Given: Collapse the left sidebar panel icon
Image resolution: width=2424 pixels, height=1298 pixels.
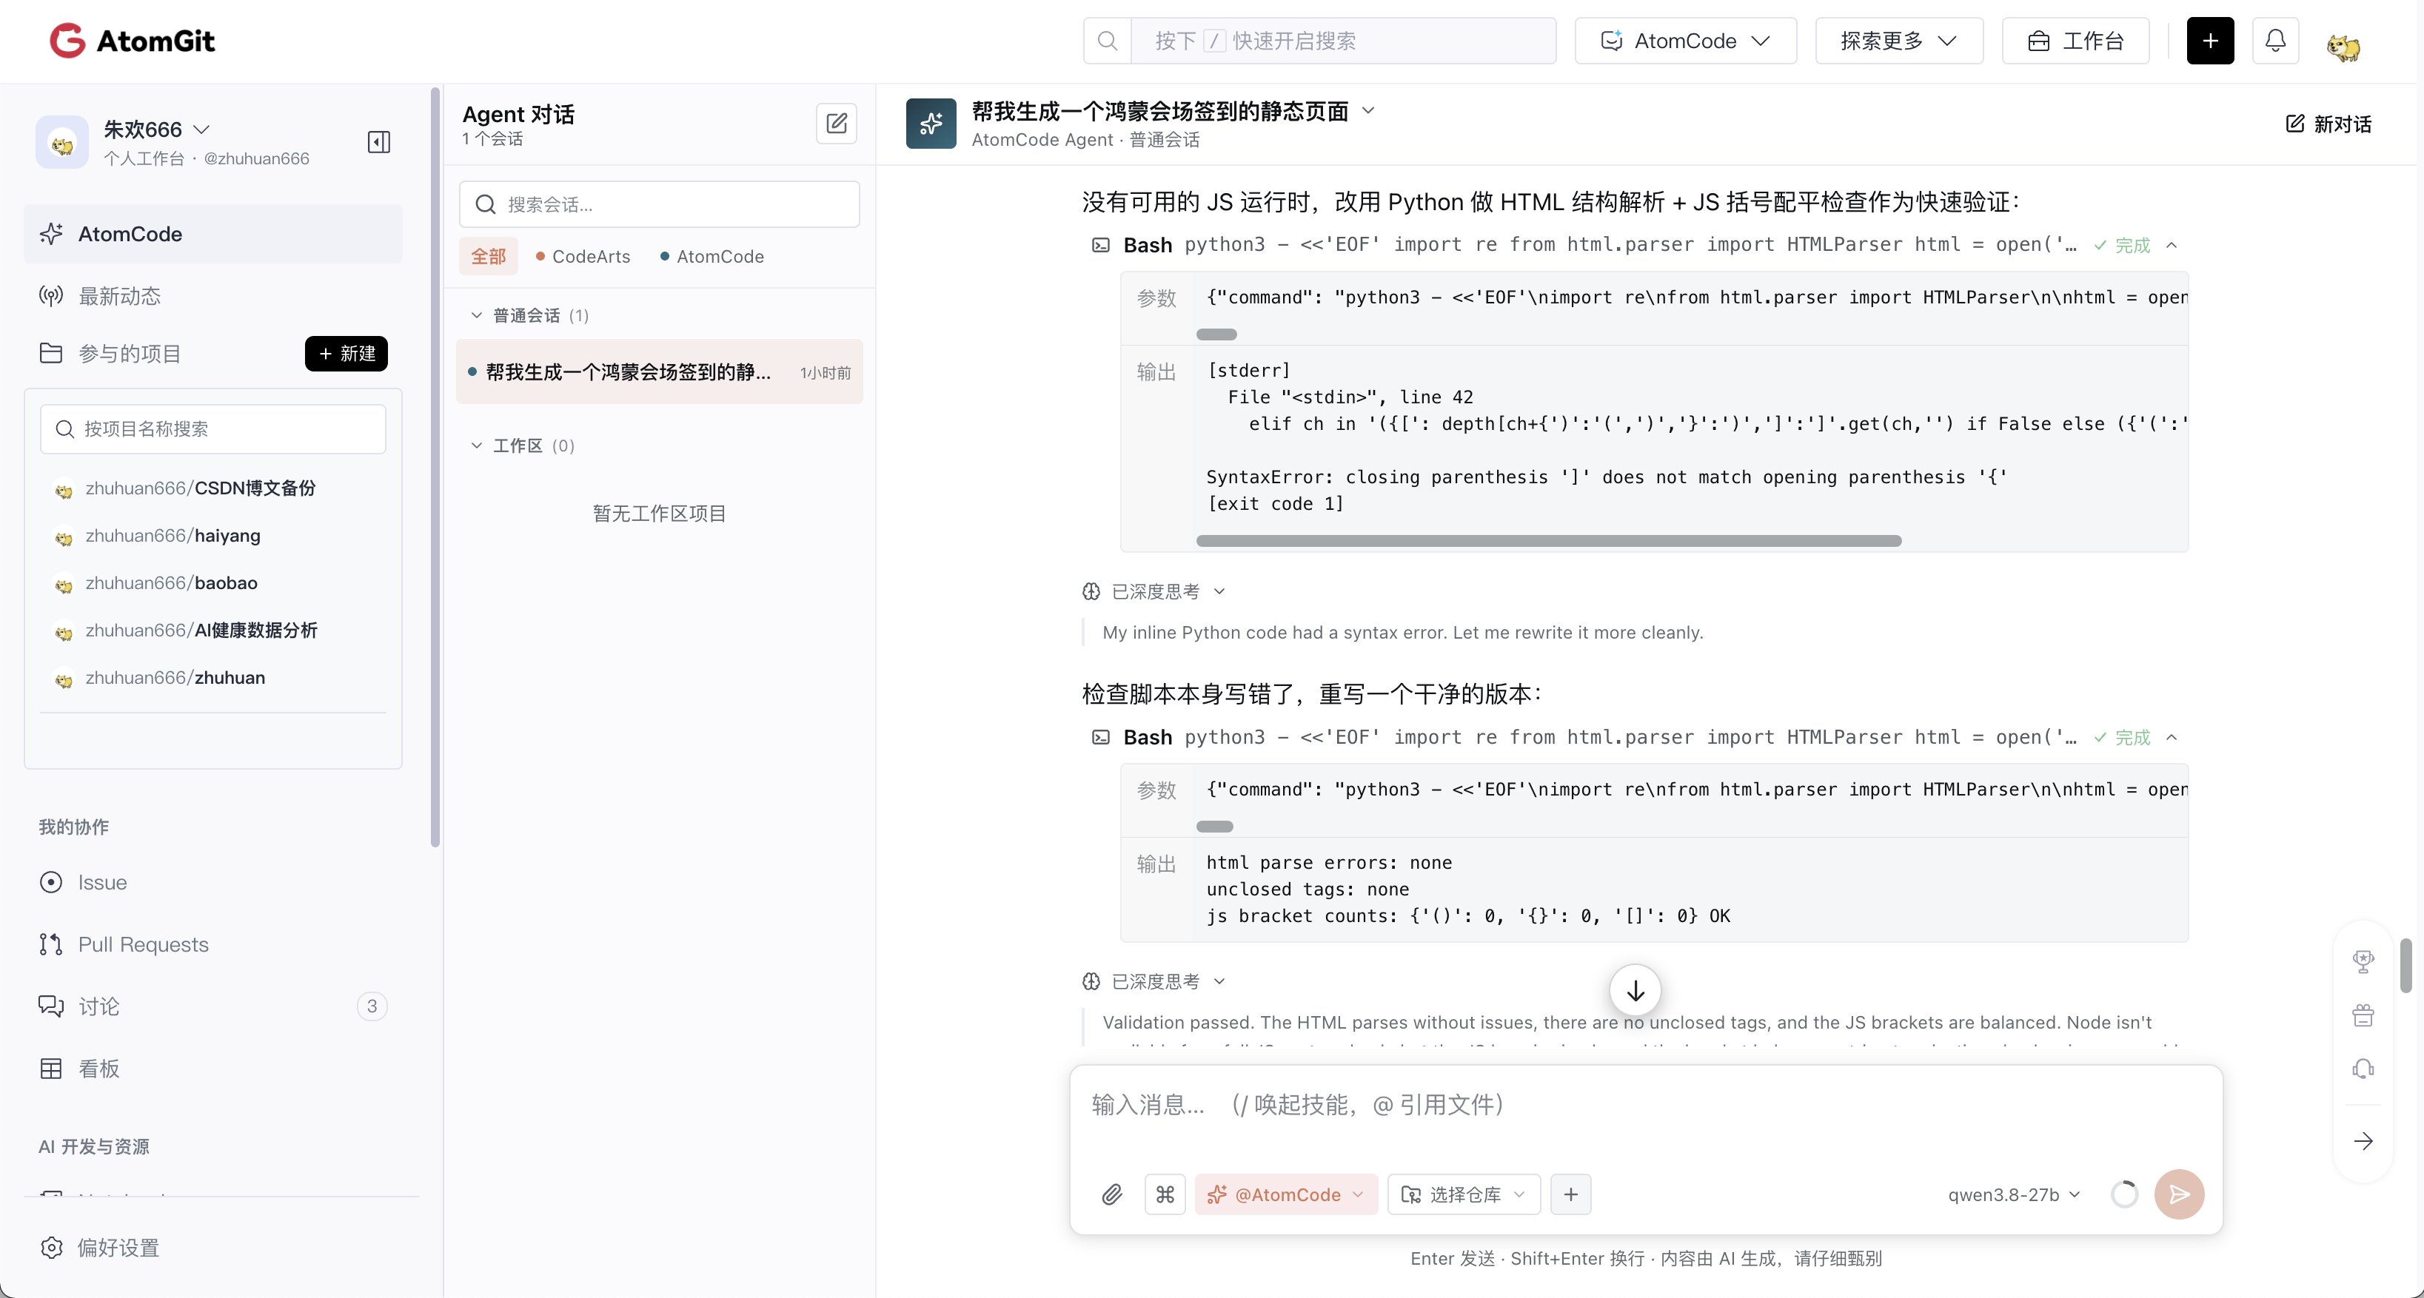Looking at the screenshot, I should point(379,142).
